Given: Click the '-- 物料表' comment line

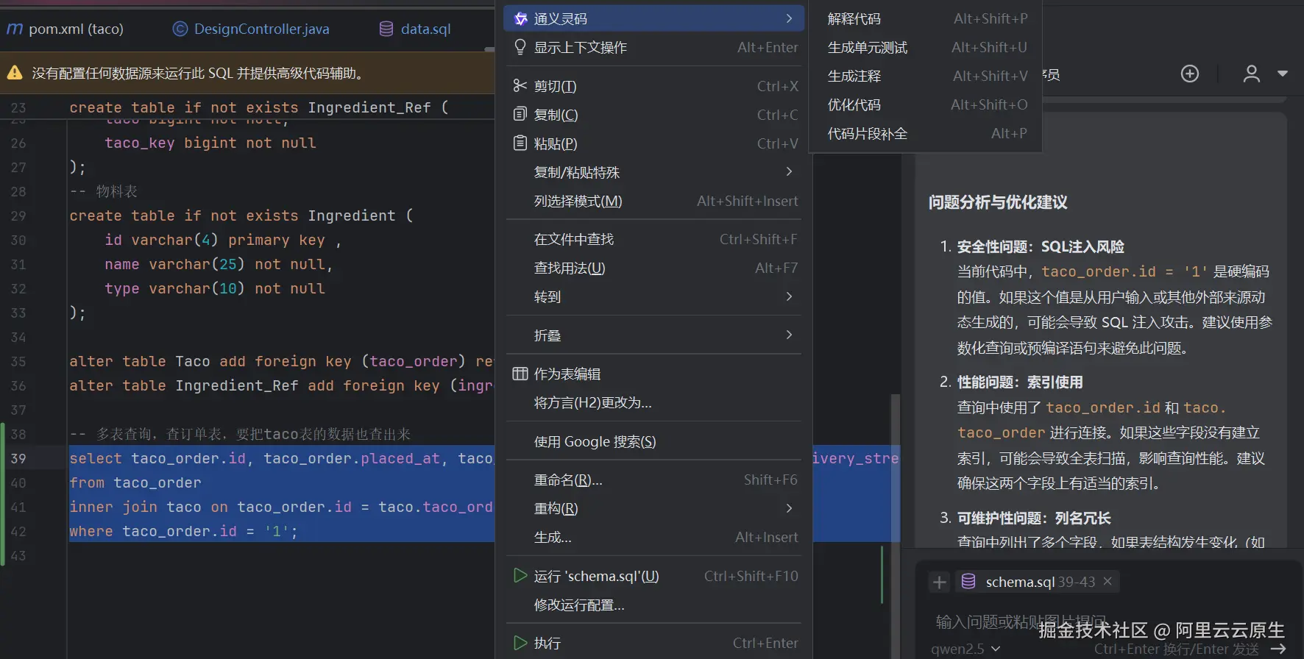Looking at the screenshot, I should pos(104,191).
